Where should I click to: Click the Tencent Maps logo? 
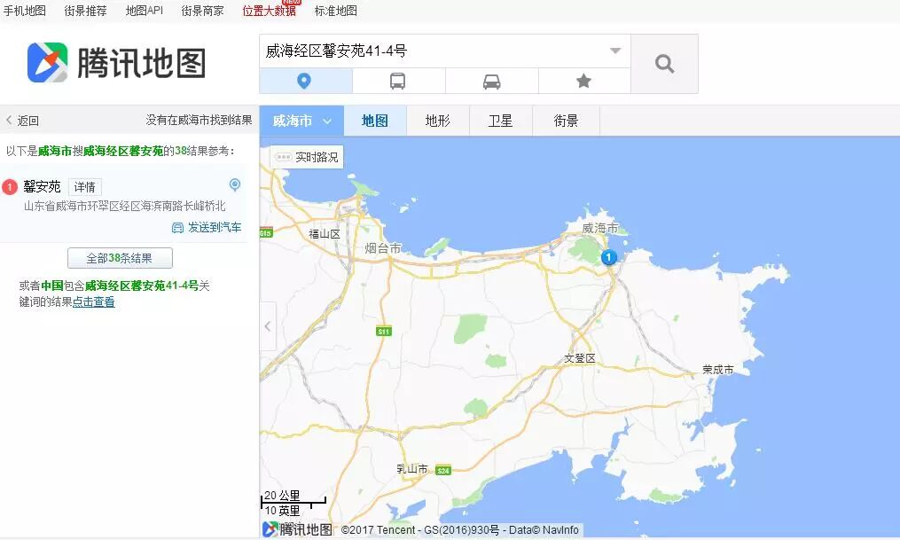(x=117, y=63)
